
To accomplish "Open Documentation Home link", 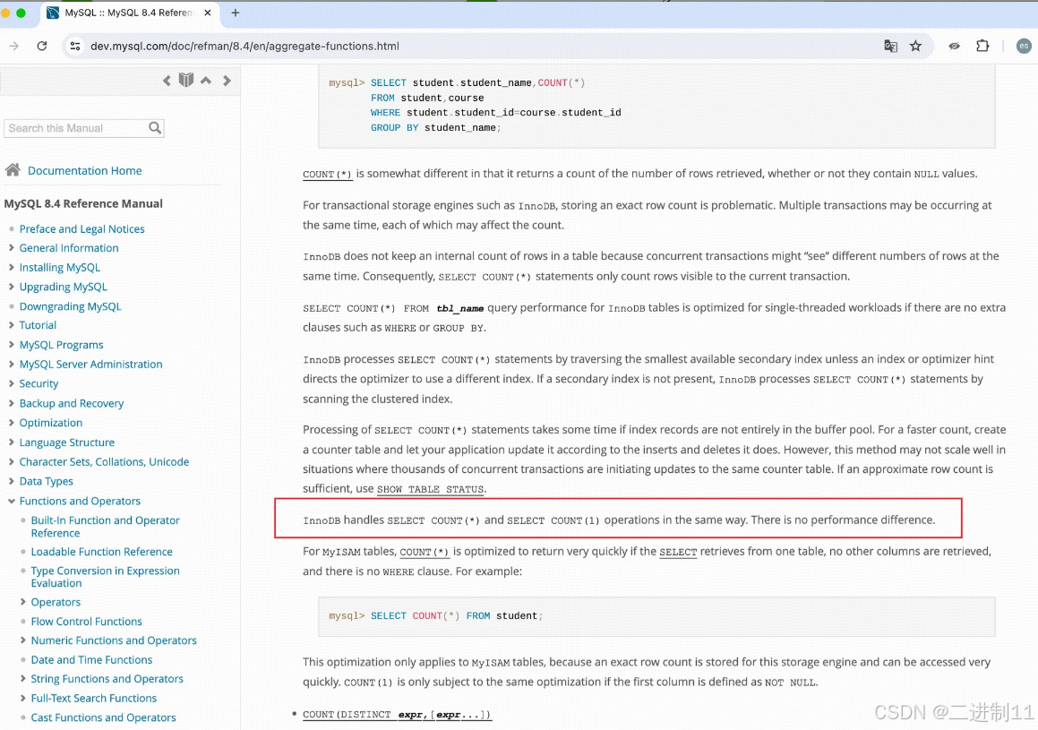I will click(x=85, y=170).
